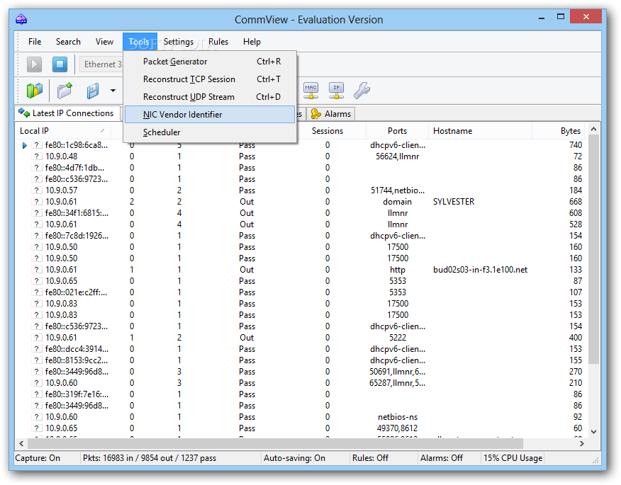Select the 56624,llmnr ports cell
This screenshot has width=621, height=485.
click(x=397, y=156)
